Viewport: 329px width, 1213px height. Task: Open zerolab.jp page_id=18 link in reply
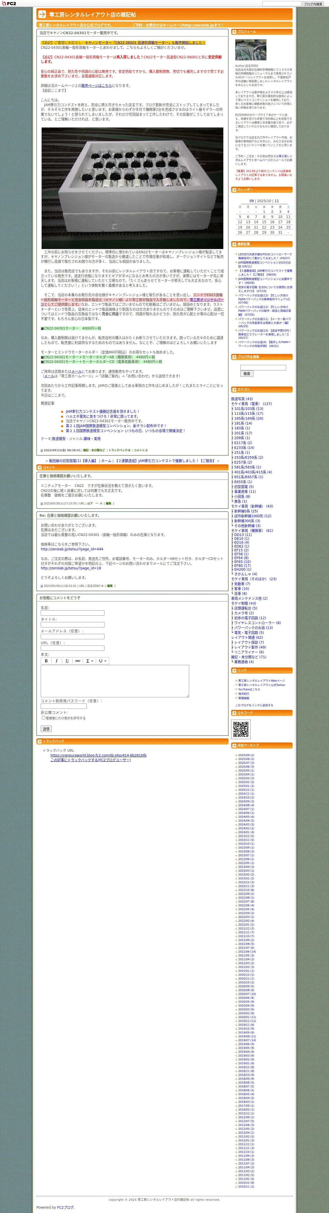click(x=70, y=568)
